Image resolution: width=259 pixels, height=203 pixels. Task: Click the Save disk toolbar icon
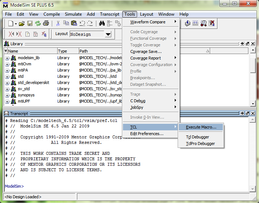point(30,23)
